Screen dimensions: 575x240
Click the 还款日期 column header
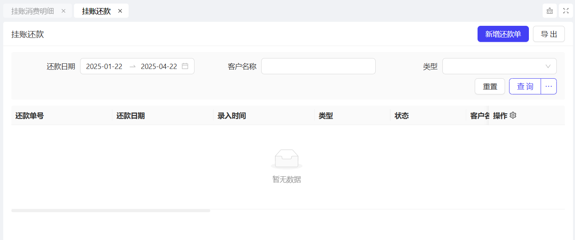pos(163,116)
